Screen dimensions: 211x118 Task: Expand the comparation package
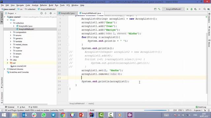11,32
